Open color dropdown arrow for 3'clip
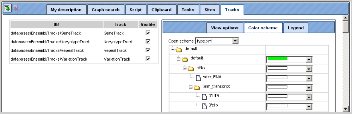Screen dimensions: 352x114 (x=309, y=107)
